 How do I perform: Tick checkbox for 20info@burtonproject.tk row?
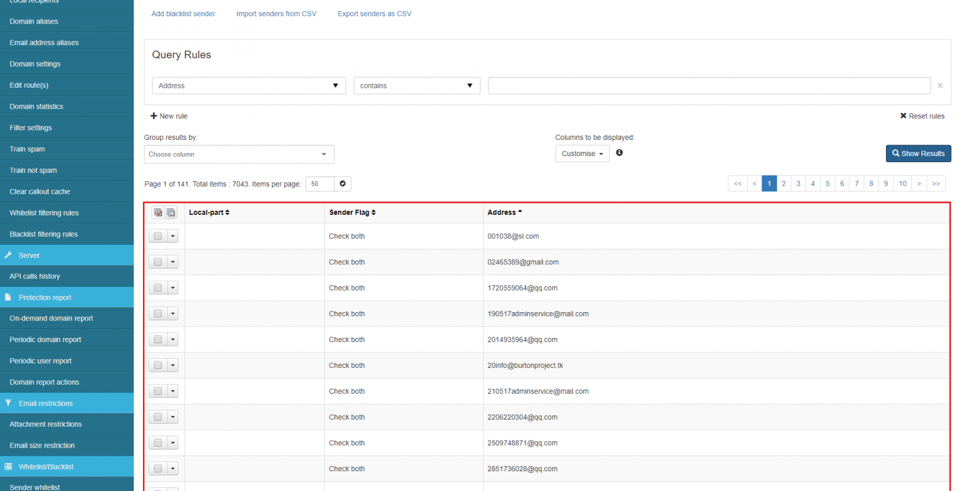(158, 366)
